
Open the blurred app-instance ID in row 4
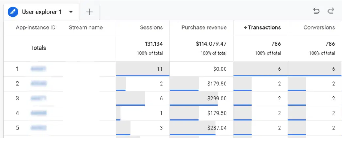[39, 113]
